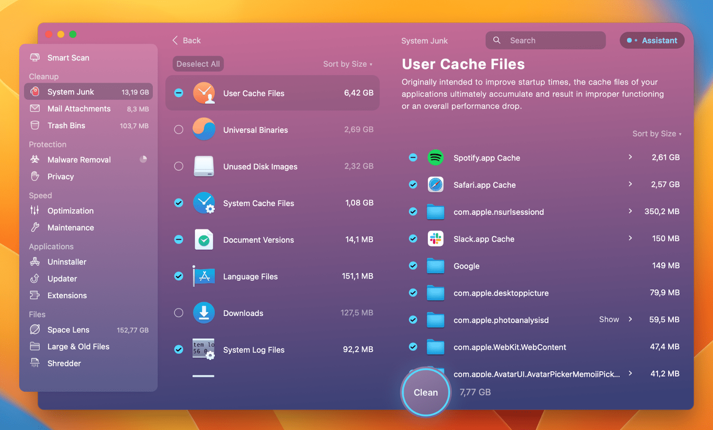The image size is (713, 430).
Task: Uncheck the Safari.app Cache checkbox
Action: click(413, 185)
